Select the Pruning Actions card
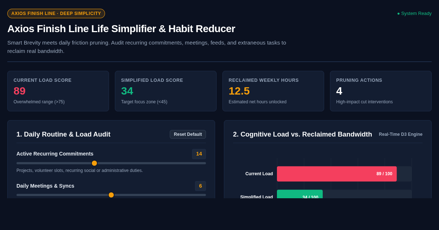439x230 pixels. [381, 91]
